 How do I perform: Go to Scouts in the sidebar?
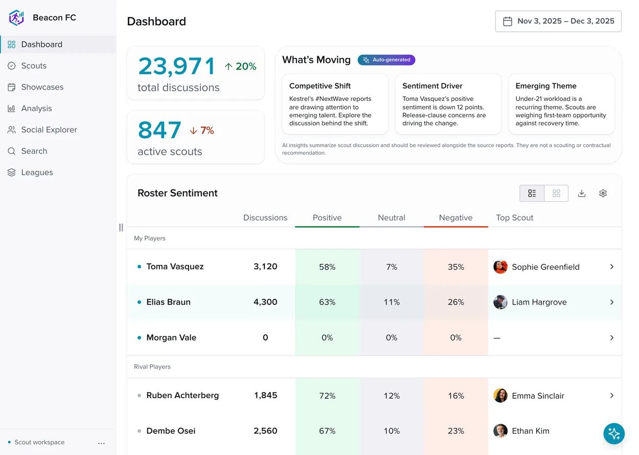pyautogui.click(x=58, y=66)
